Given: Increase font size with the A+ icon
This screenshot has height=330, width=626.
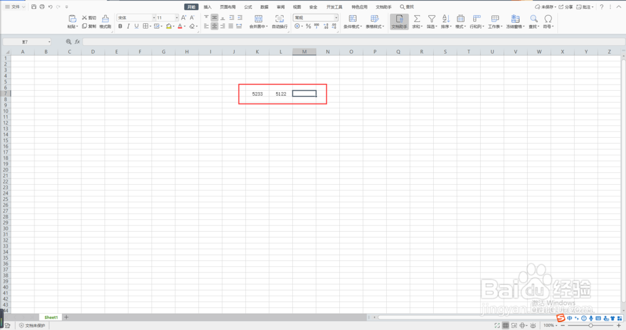Looking at the screenshot, I should (183, 18).
